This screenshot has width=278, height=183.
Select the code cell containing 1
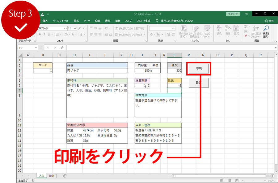[43, 71]
